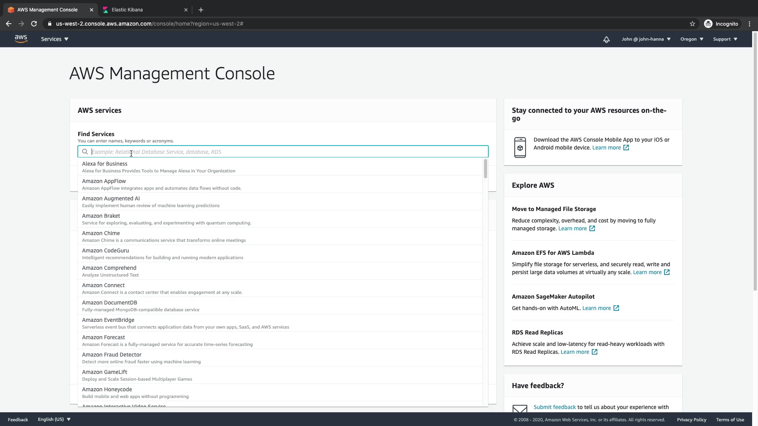Select Amazon EventBridge from the list
Viewport: 758px width, 426px height.
(x=108, y=320)
